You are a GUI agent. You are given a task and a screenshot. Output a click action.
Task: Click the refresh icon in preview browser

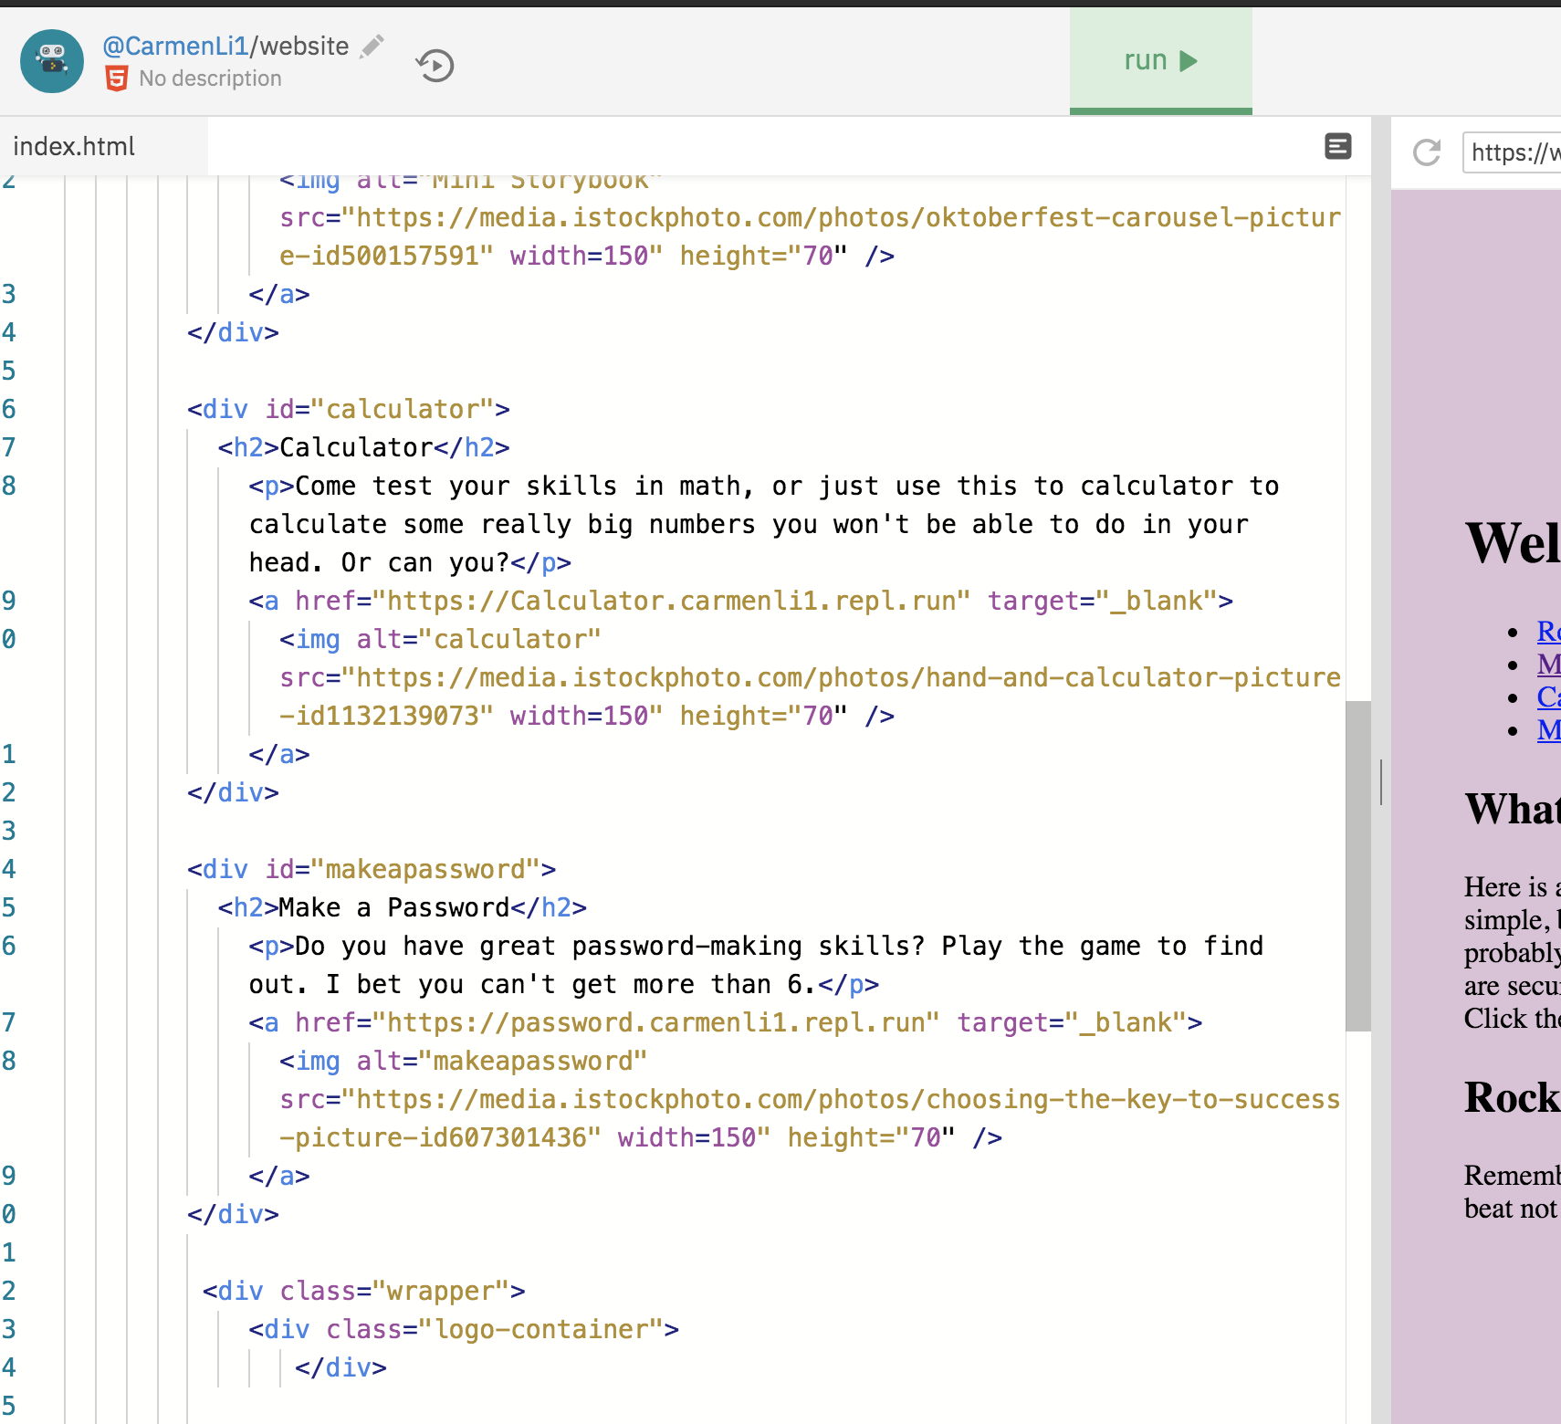(x=1426, y=152)
